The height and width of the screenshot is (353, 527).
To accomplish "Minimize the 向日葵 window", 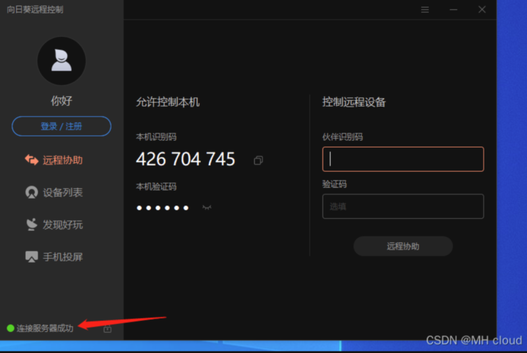I will point(453,10).
